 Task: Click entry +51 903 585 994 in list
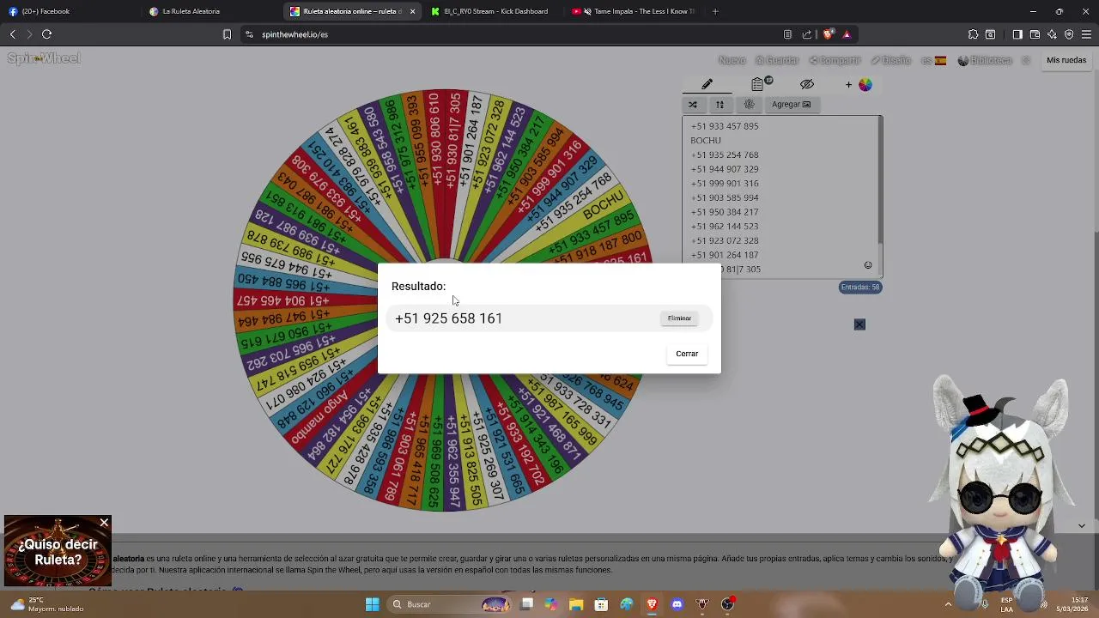[725, 198]
